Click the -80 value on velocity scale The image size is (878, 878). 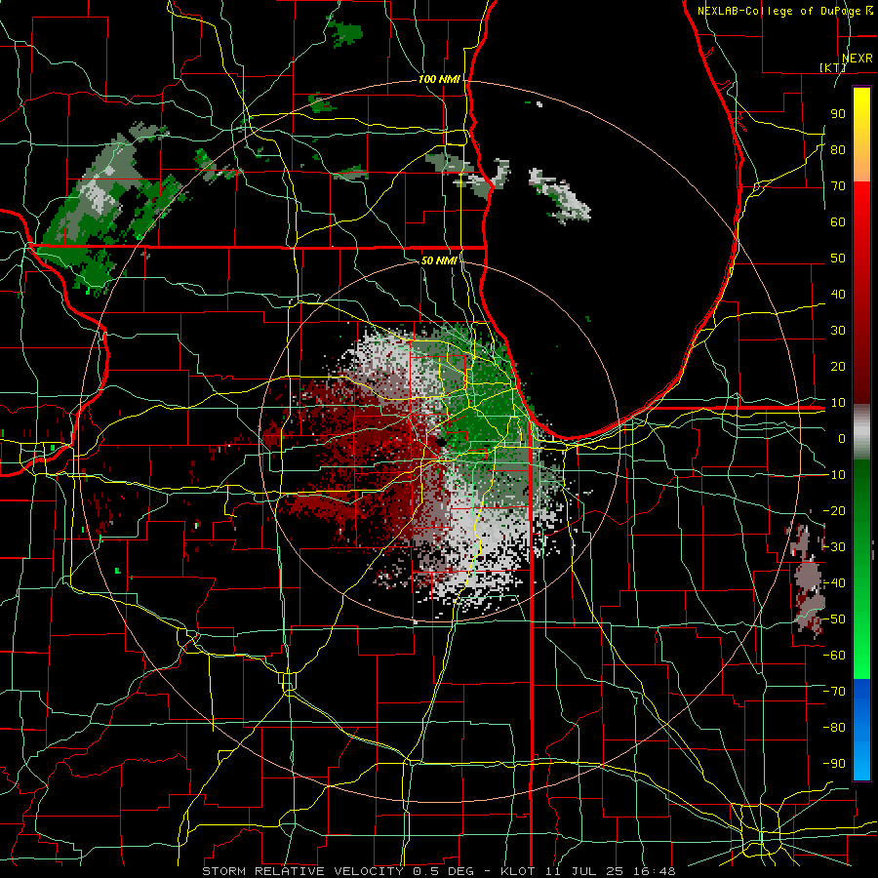(834, 728)
